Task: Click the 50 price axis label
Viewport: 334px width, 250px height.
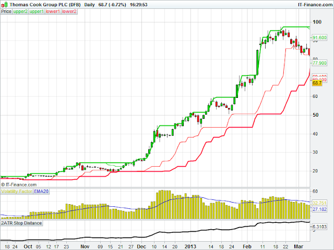Action: (316, 115)
